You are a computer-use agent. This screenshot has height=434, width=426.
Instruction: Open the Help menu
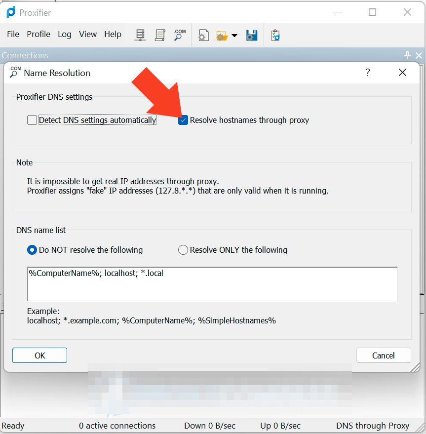point(113,35)
